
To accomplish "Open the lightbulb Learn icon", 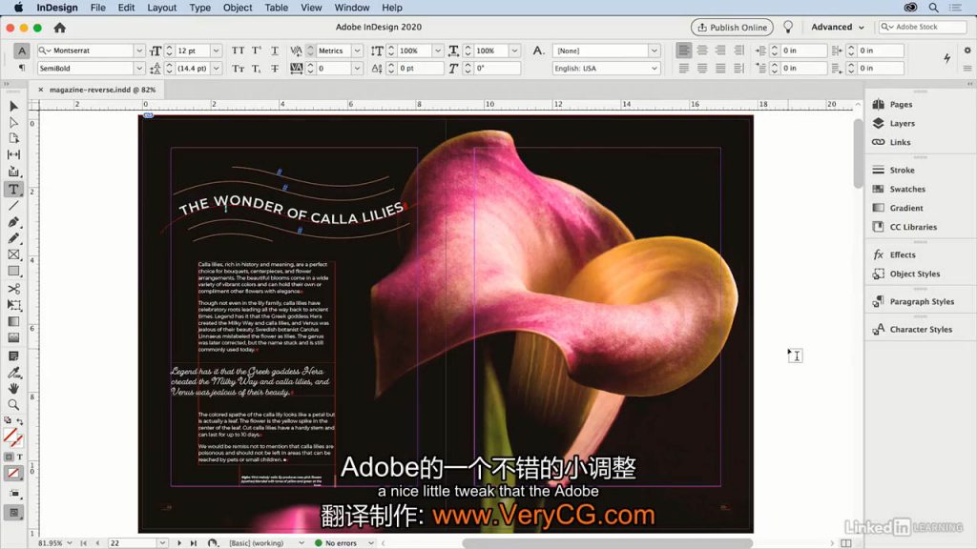I will tap(788, 28).
